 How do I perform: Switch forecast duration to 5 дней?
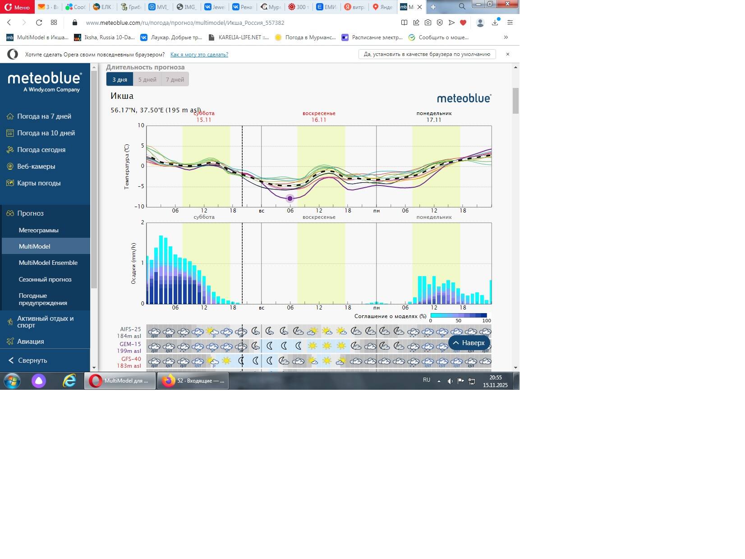tap(147, 79)
